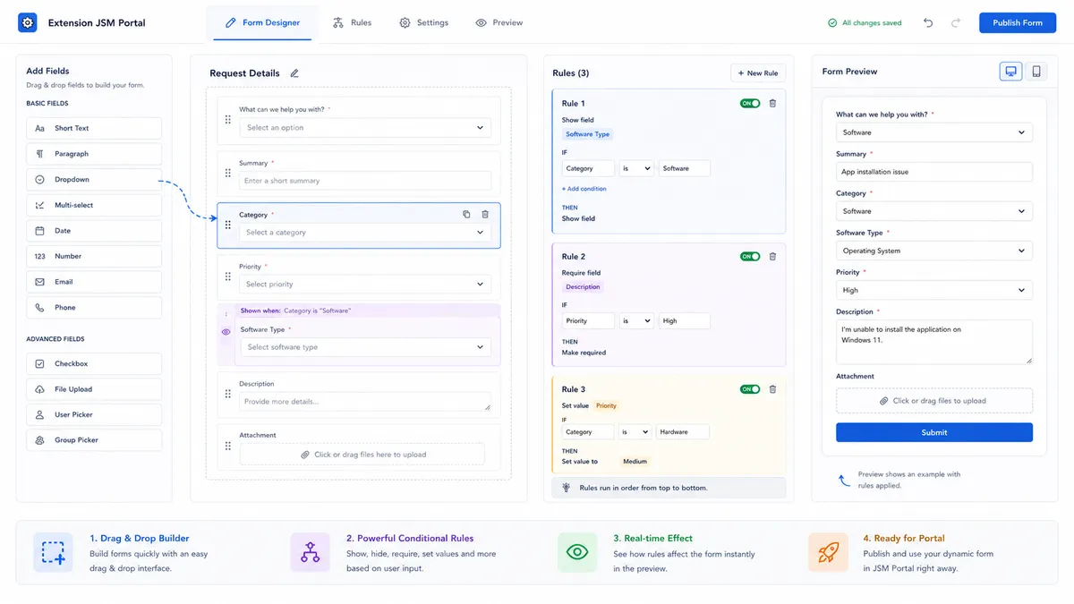This screenshot has height=604, width=1074.
Task: Open designer 'Select a category' dropdown
Action: click(365, 233)
